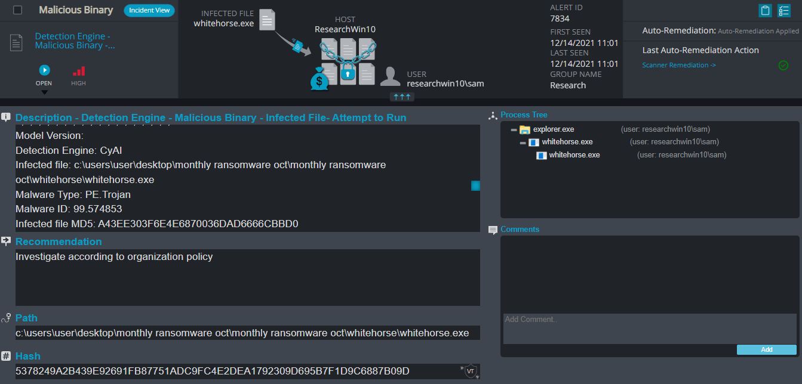Collapse the incident header with triple arrows
Image resolution: width=802 pixels, height=384 pixels.
coord(401,96)
